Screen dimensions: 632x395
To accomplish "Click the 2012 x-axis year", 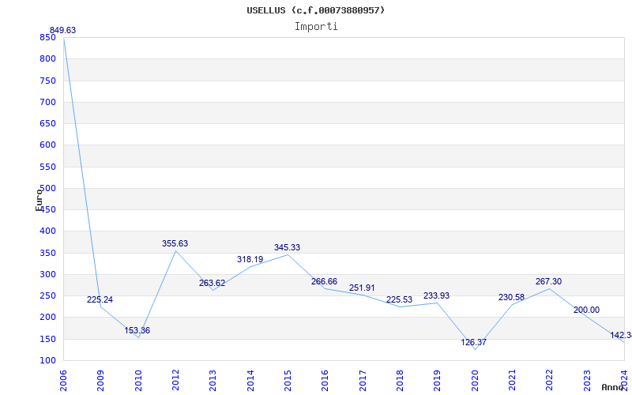I will pos(175,381).
